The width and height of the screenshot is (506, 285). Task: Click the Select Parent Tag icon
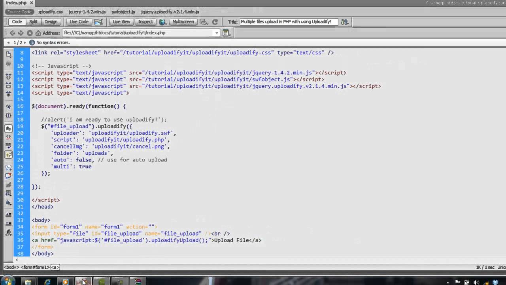8,106
